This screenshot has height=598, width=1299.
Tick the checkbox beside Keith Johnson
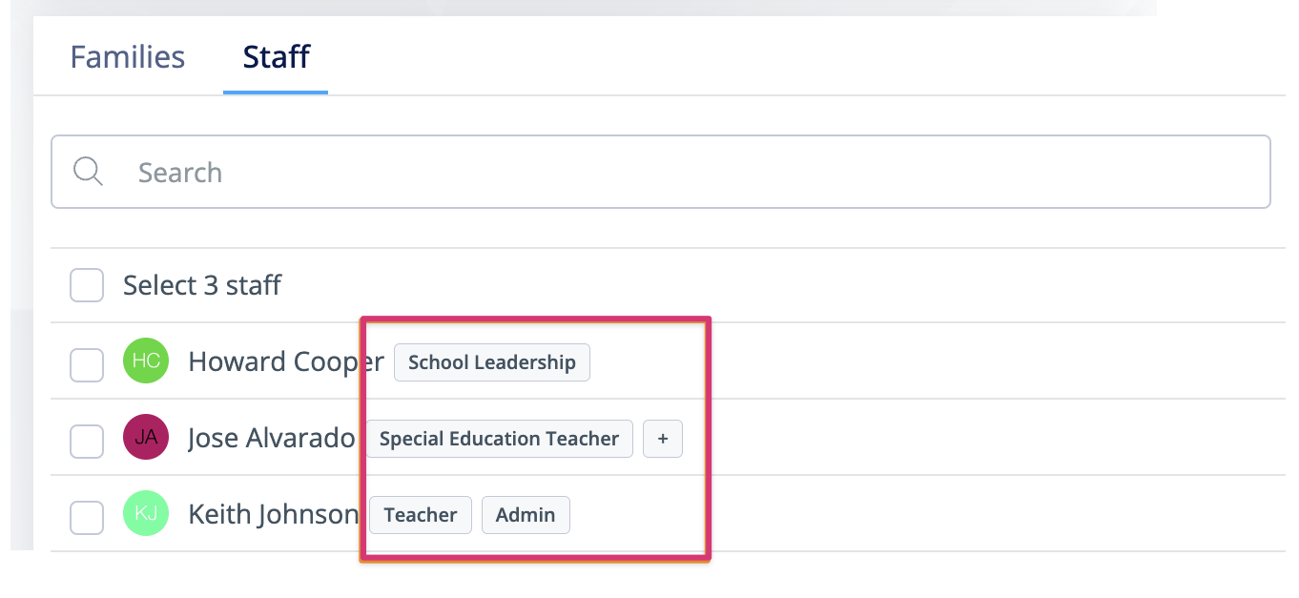pos(87,517)
